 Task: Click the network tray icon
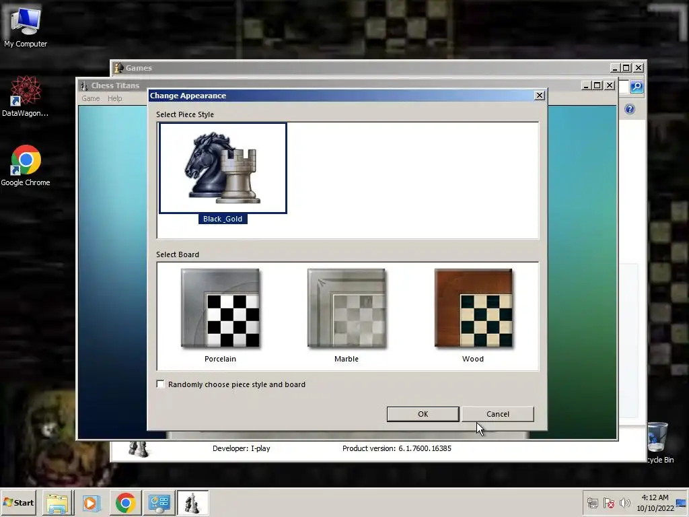pyautogui.click(x=593, y=503)
